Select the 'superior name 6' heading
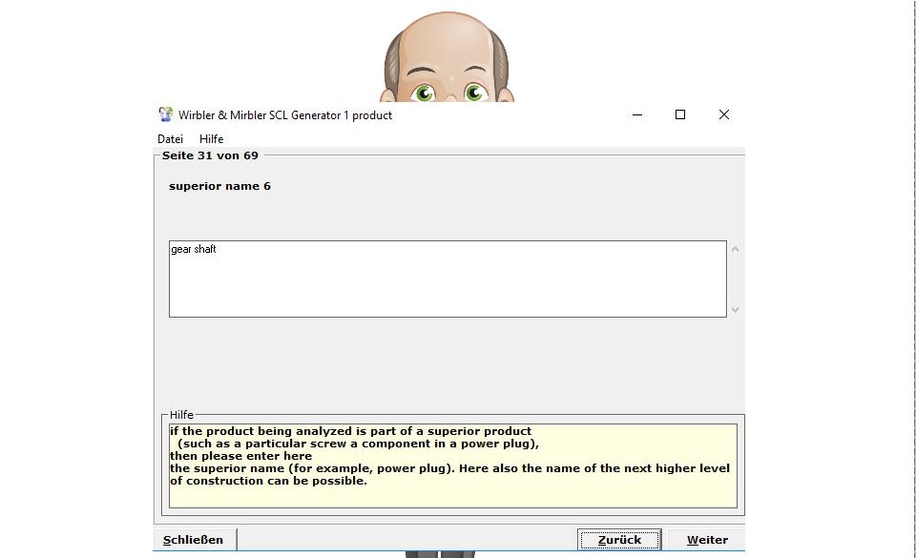 coord(219,186)
